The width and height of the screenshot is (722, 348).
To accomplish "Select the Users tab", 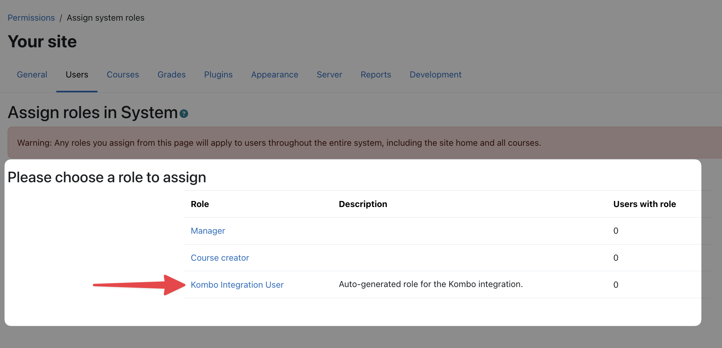I will coord(77,75).
